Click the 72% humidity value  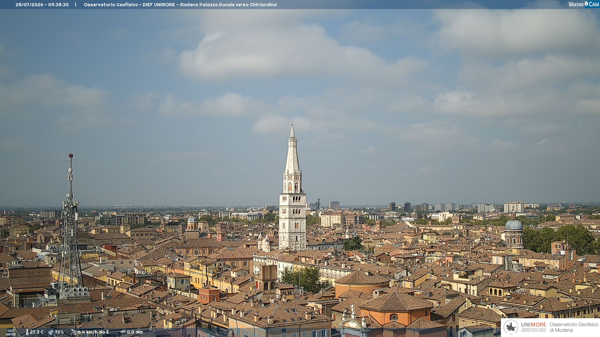tap(59, 332)
